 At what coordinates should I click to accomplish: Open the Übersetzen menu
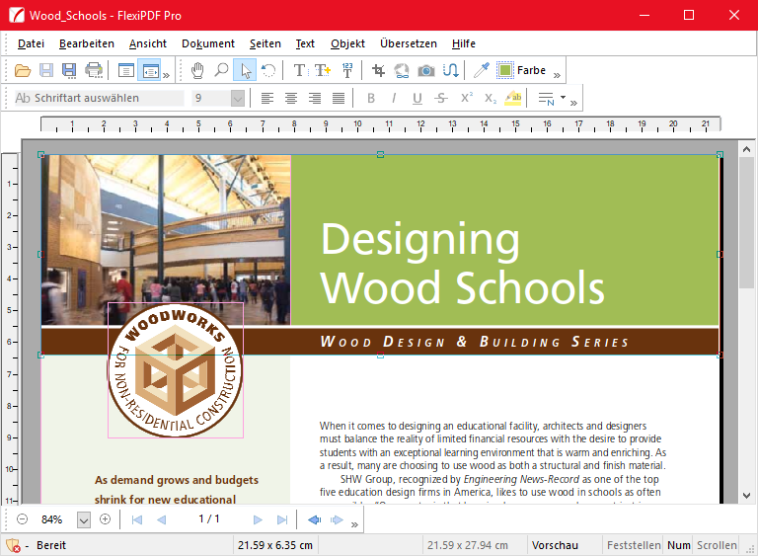[408, 43]
